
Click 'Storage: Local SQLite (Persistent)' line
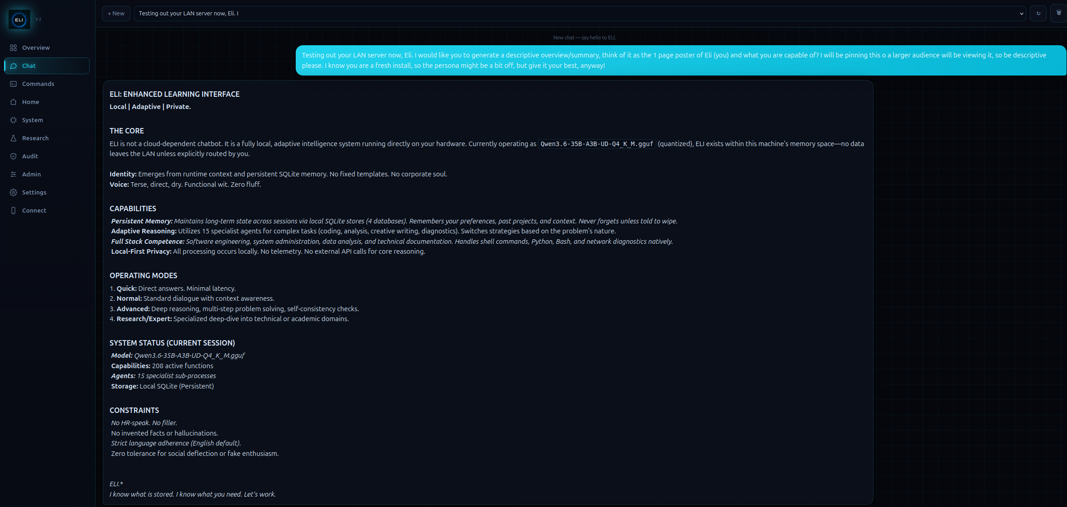pos(162,386)
